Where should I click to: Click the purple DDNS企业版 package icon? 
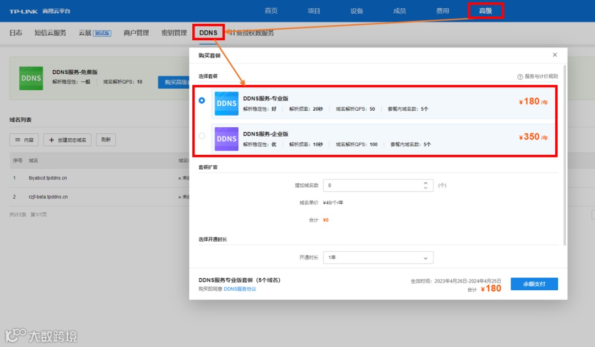tap(226, 139)
